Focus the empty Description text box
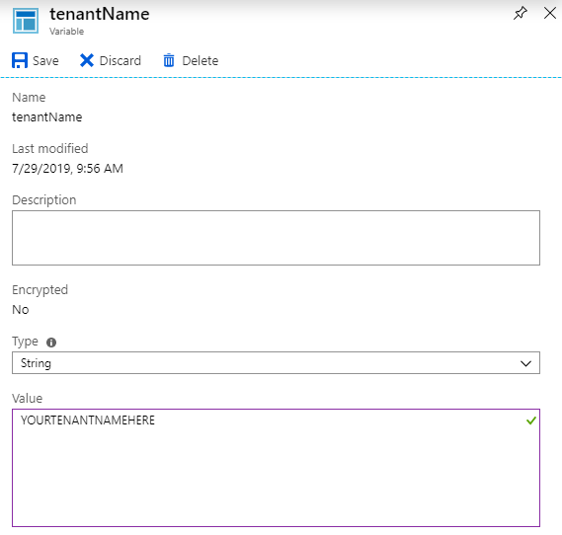The width and height of the screenshot is (562, 535). coord(276,238)
